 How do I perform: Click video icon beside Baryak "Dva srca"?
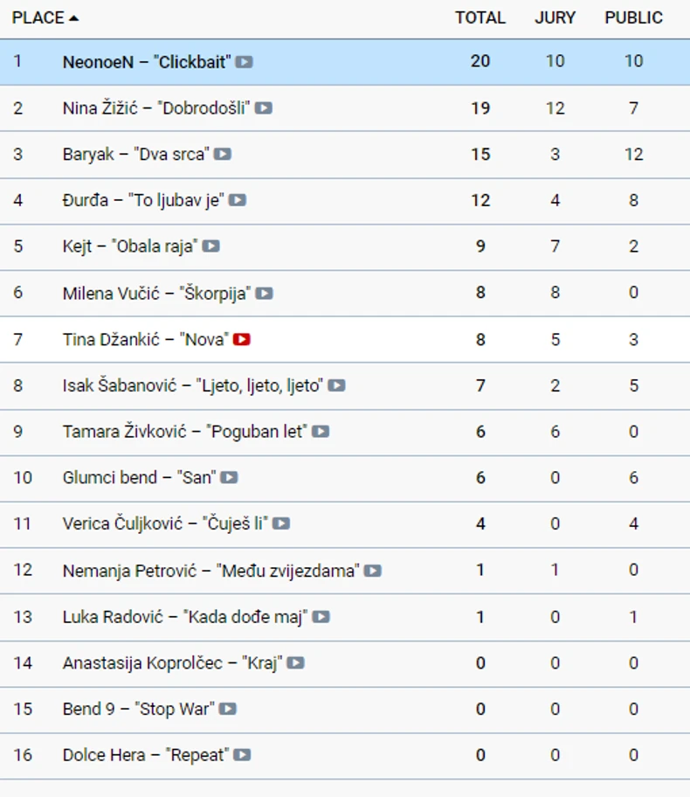click(223, 155)
